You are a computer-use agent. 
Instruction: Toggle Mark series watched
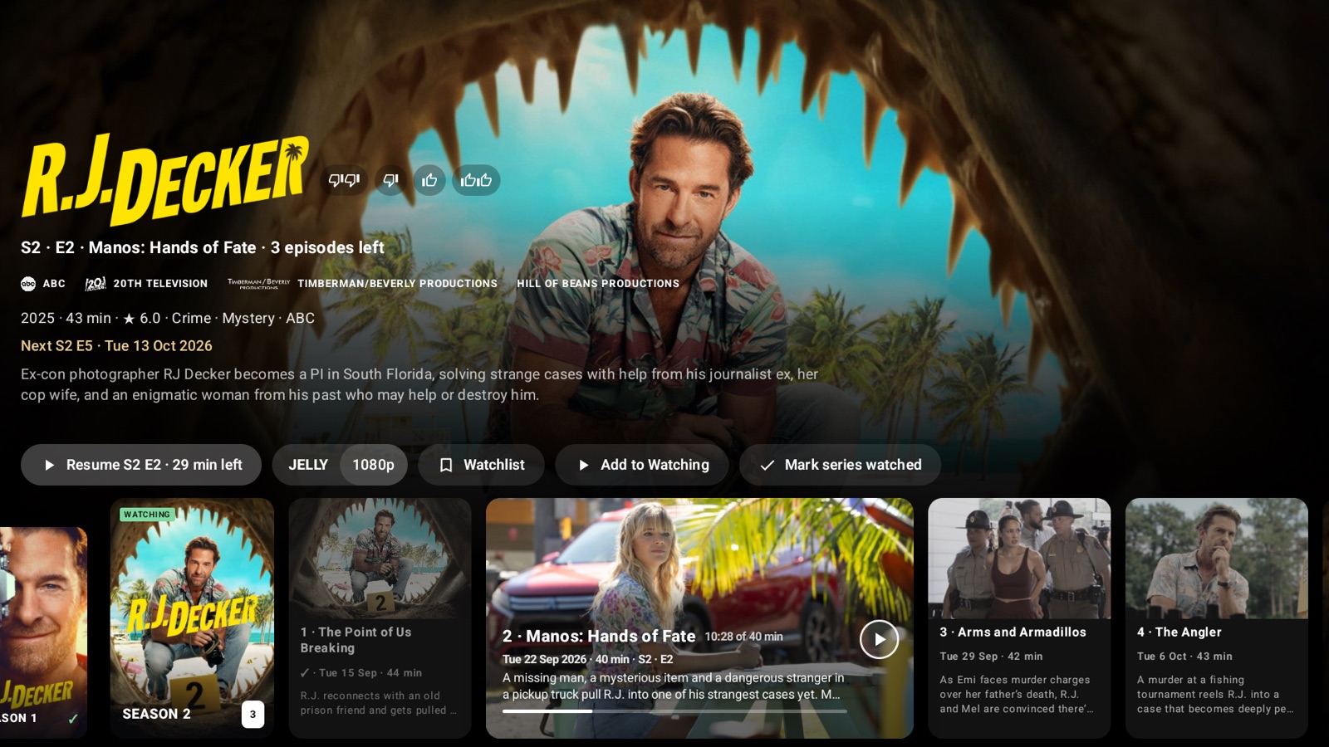[840, 465]
